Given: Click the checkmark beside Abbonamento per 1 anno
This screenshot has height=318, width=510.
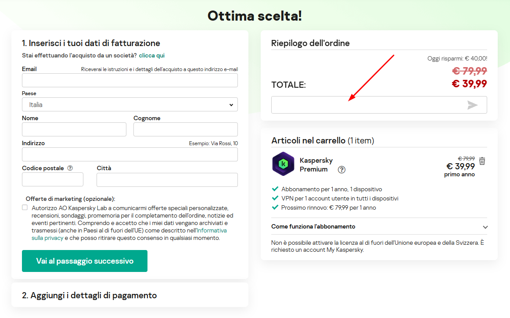Looking at the screenshot, I should (275, 189).
